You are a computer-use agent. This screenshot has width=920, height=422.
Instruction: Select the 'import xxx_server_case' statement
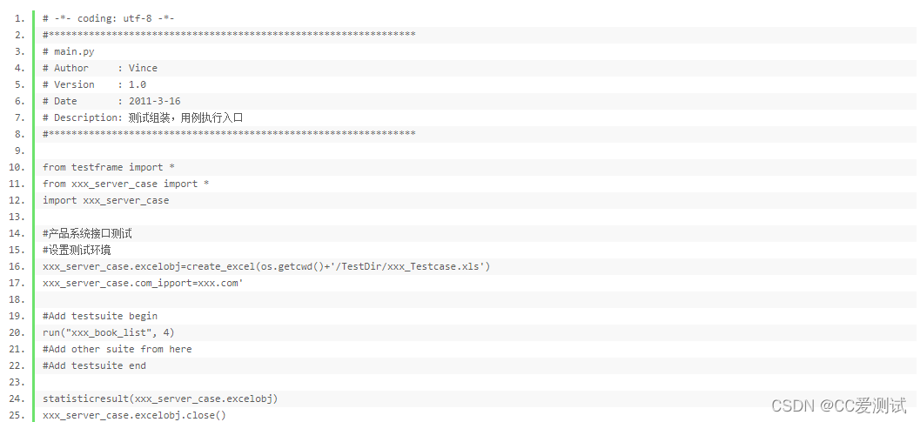[105, 200]
